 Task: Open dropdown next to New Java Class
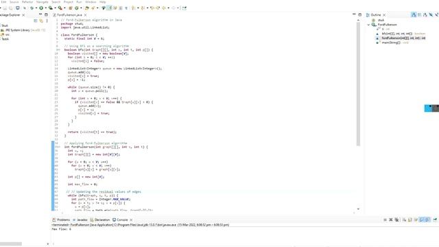tap(81, 8)
